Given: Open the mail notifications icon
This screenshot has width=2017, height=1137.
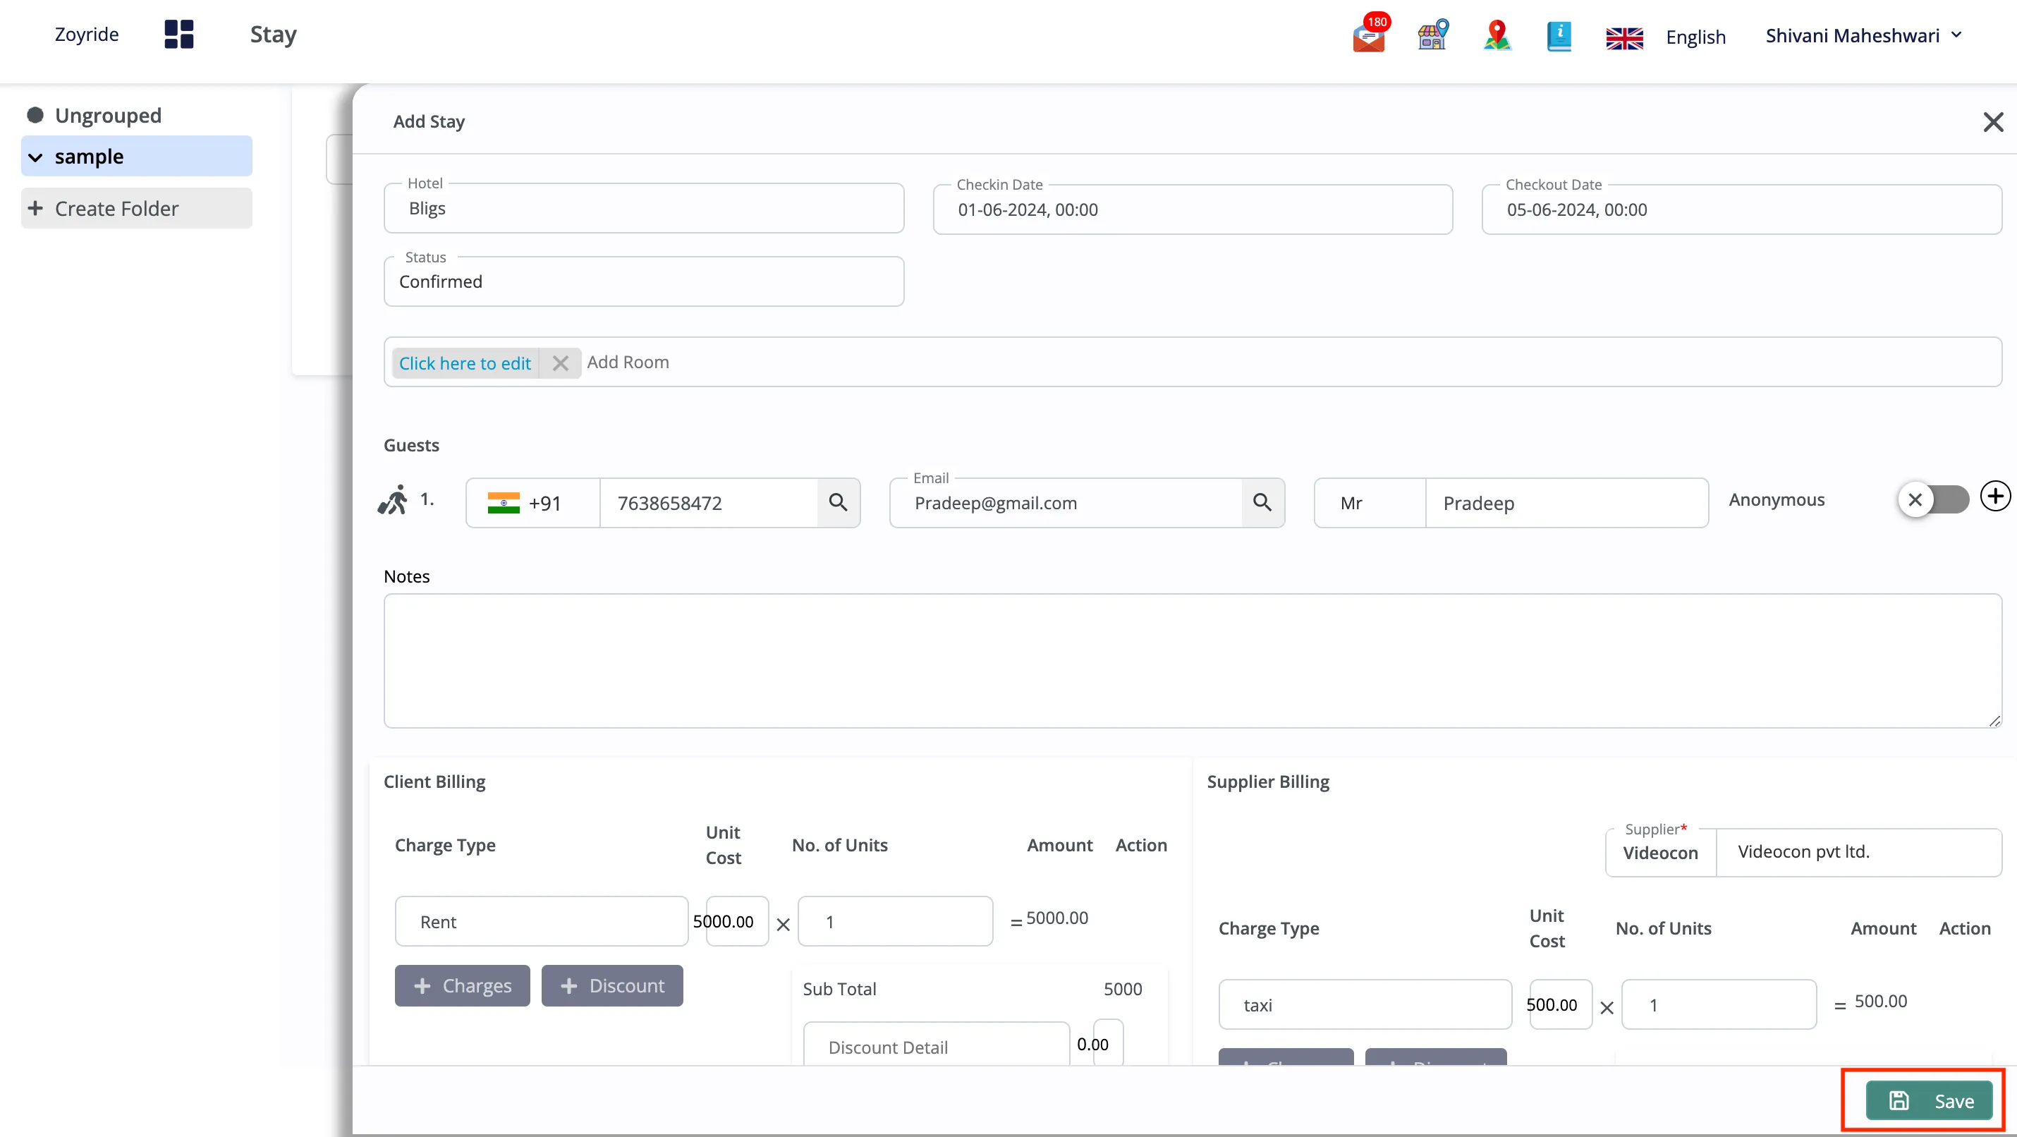Looking at the screenshot, I should (x=1370, y=34).
